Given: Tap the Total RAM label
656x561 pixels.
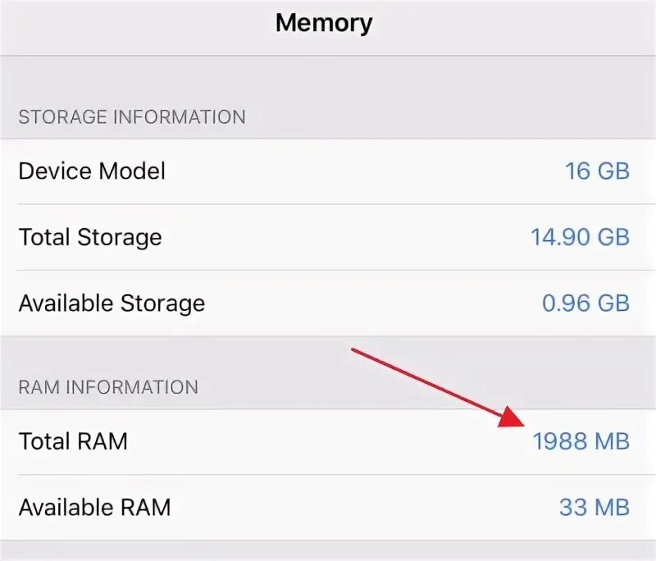Looking at the screenshot, I should pos(73,441).
